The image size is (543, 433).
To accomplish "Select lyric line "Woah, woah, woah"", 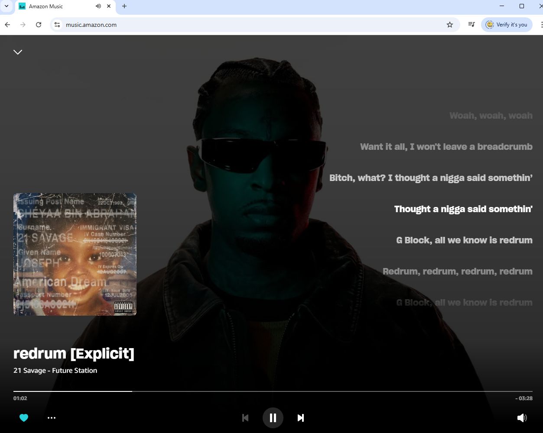I will (491, 116).
